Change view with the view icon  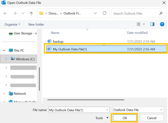coord(139,24)
